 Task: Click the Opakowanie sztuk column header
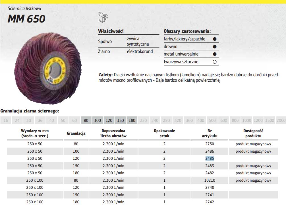[164, 133]
